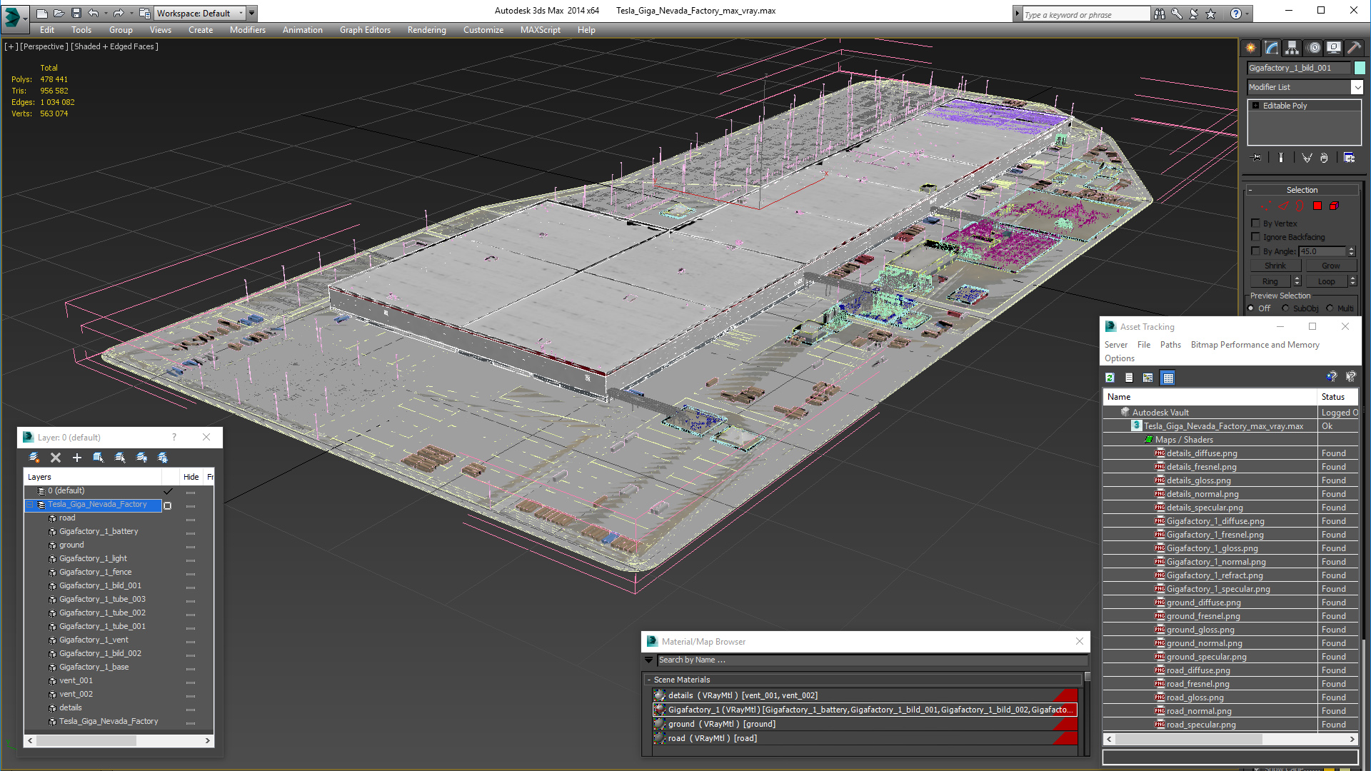This screenshot has width=1371, height=771.
Task: Click Hide column header in Layer panel
Action: (191, 477)
